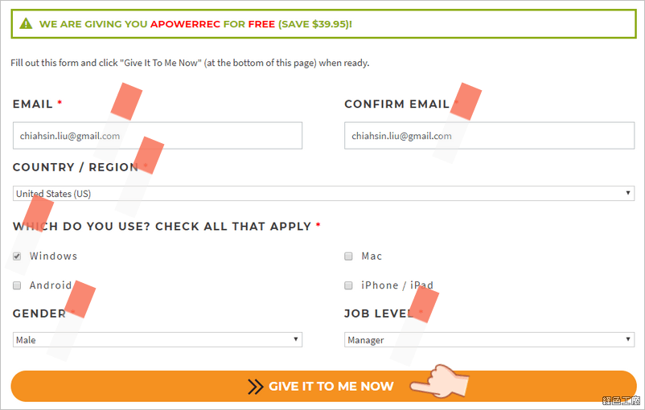The height and width of the screenshot is (410, 645).
Task: Click the double-chevron icon on orange button
Action: 256,387
